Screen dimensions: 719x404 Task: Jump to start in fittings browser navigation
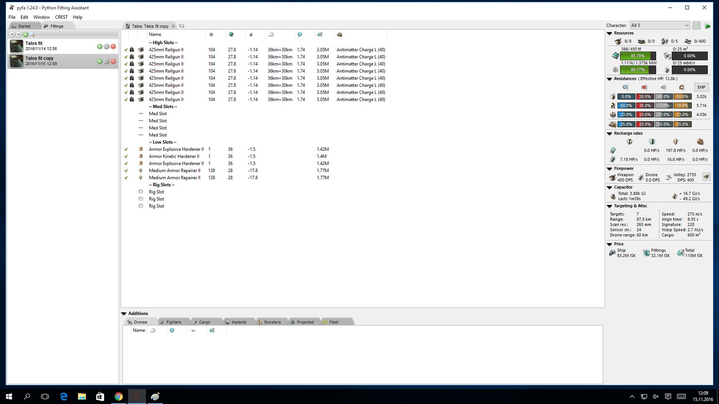pos(12,35)
